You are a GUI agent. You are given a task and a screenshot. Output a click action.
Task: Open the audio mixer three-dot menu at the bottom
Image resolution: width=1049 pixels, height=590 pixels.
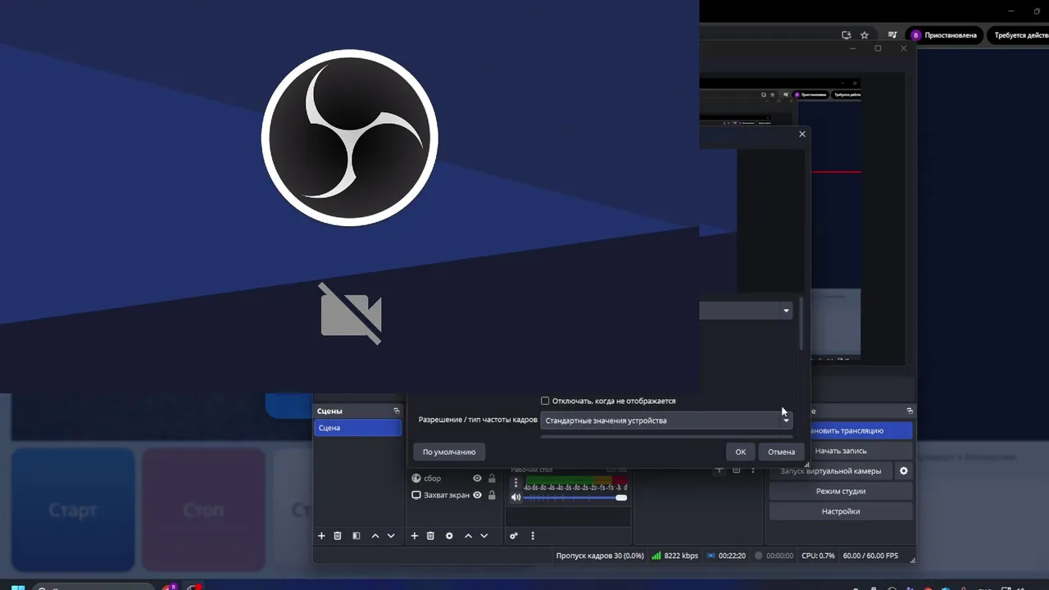[533, 536]
